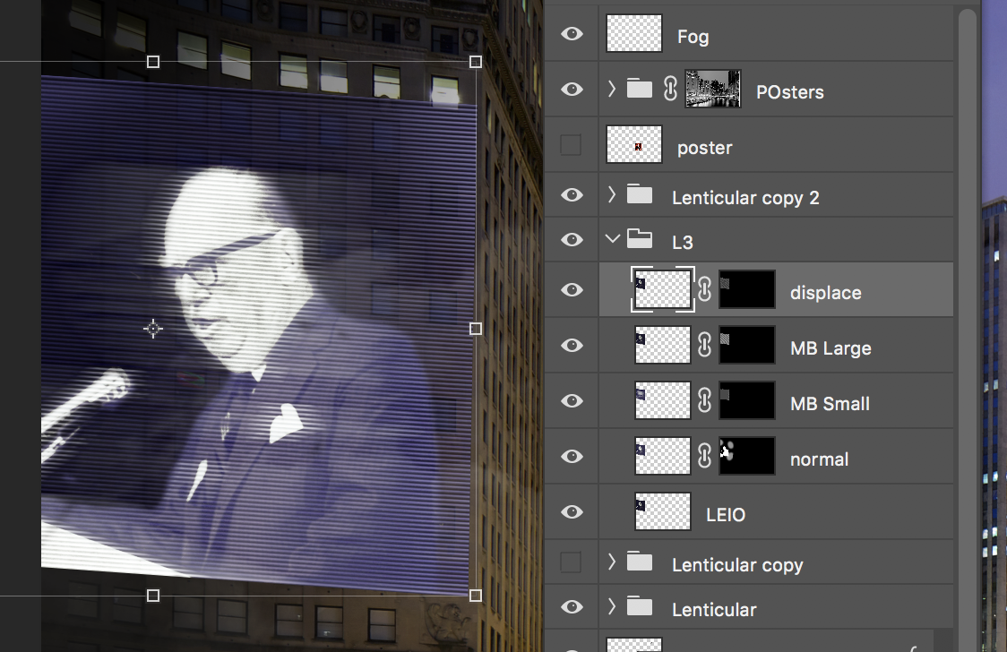Show the hidden Lenticular copy group
This screenshot has height=652, width=1007.
coord(571,562)
